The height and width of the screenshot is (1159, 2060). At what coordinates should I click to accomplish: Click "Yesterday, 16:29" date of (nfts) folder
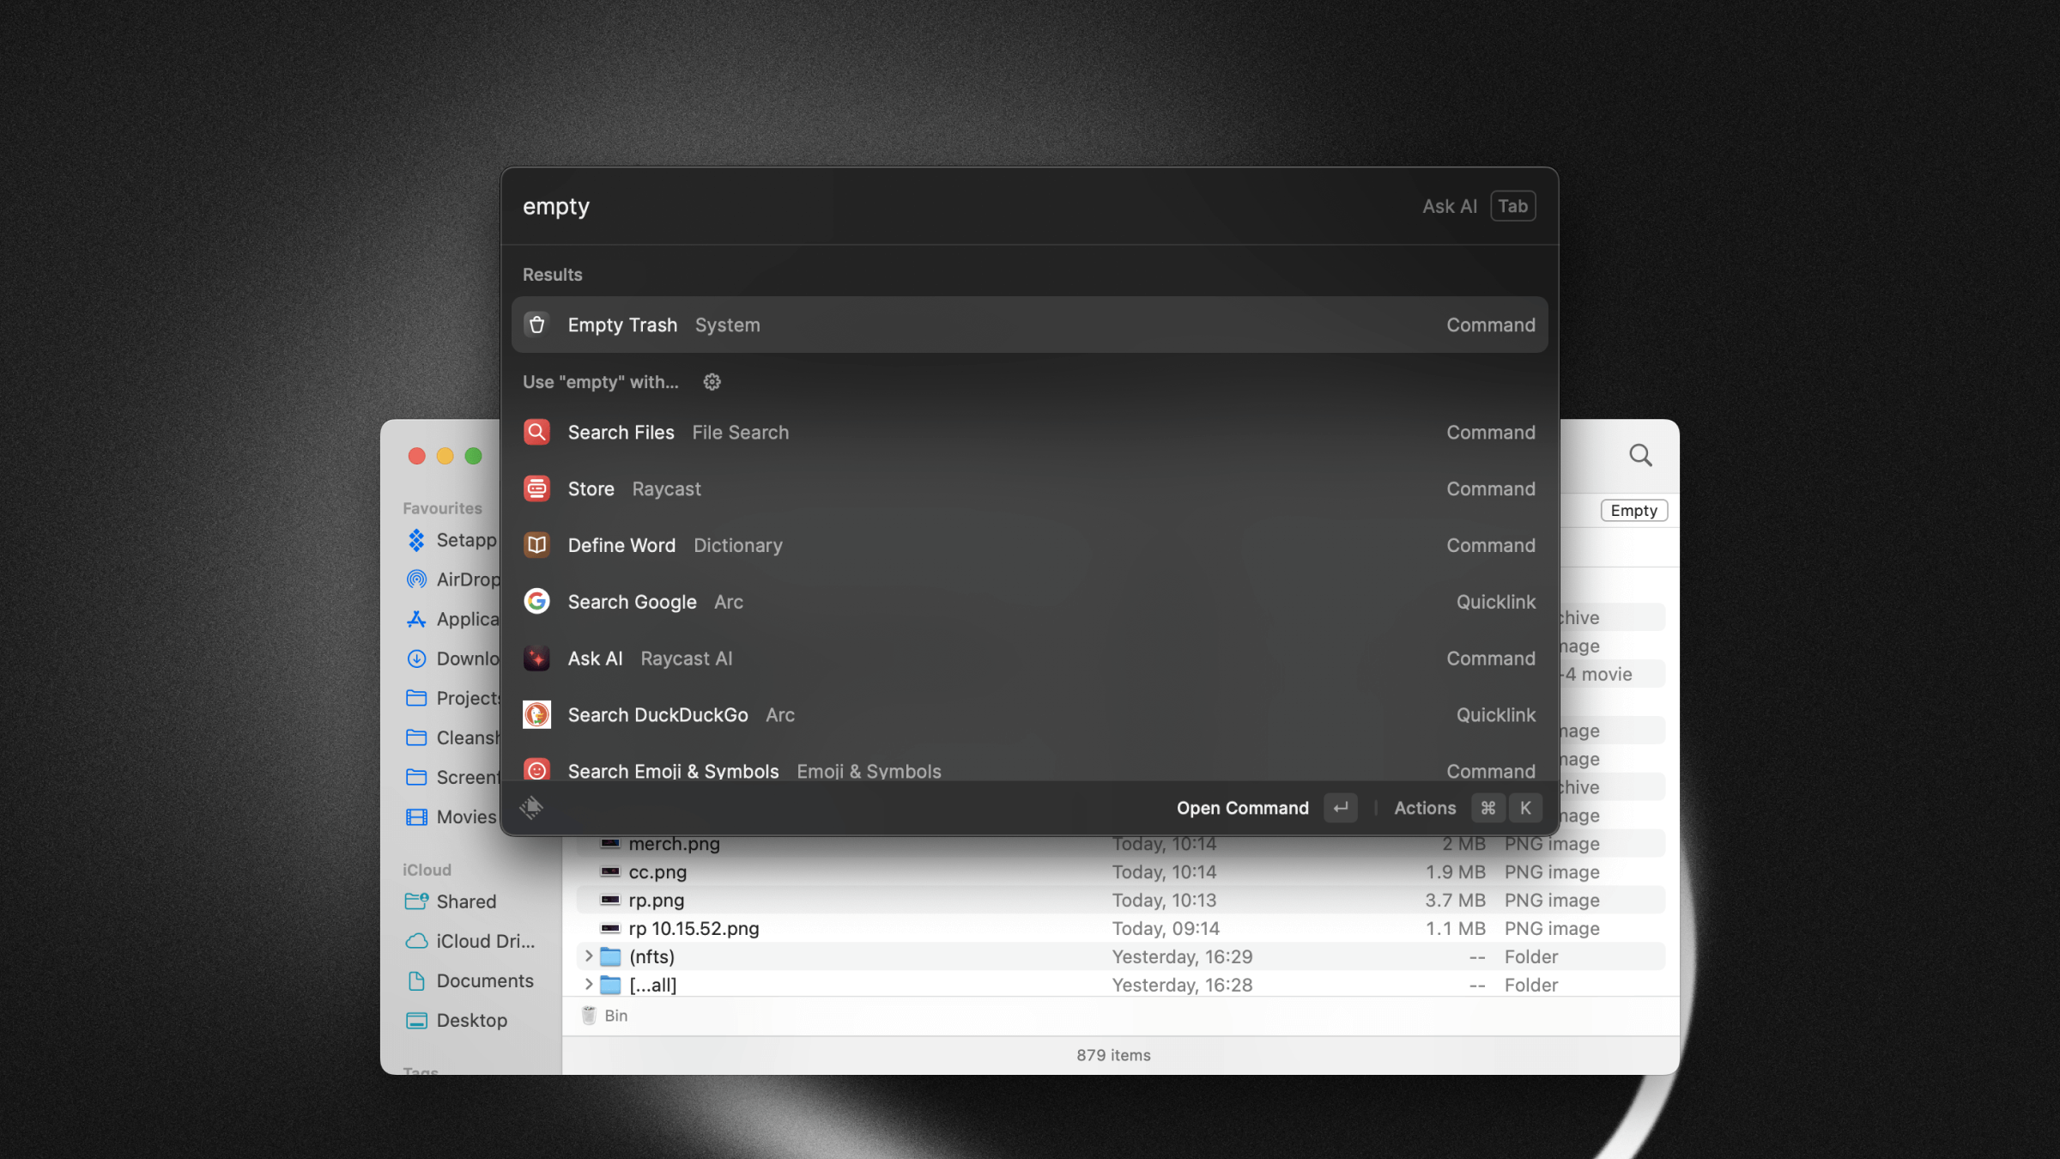pyautogui.click(x=1182, y=956)
